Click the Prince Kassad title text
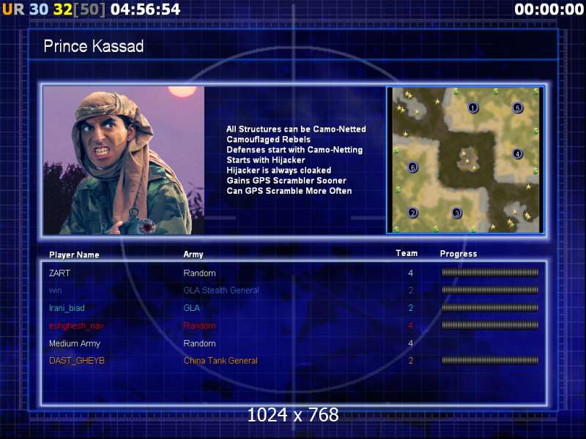The width and height of the screenshot is (586, 439). (x=94, y=46)
